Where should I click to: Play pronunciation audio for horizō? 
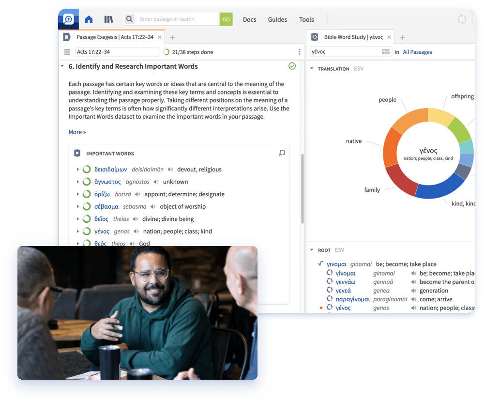pos(137,194)
